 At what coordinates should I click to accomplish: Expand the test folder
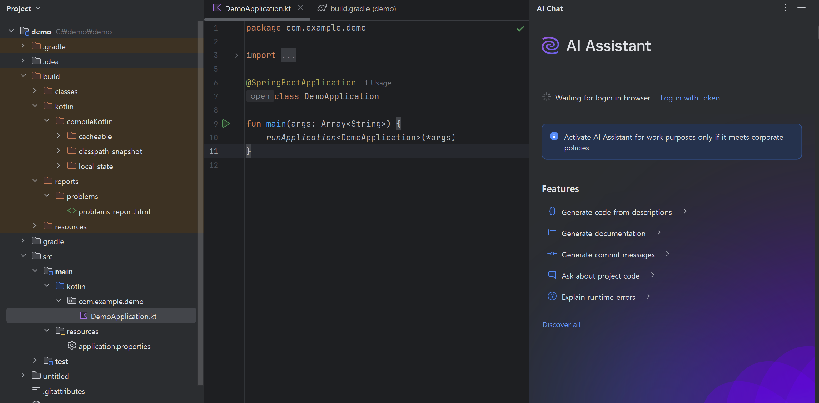click(x=35, y=361)
